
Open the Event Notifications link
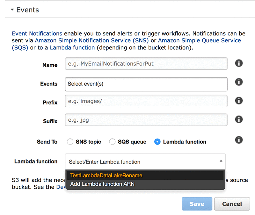pyautogui.click(x=37, y=33)
